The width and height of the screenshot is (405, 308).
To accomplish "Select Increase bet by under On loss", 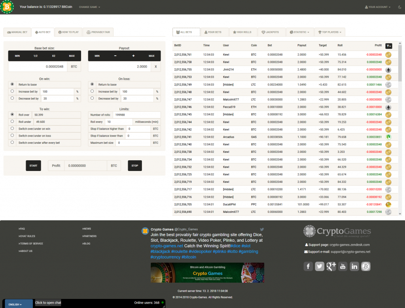I will [93, 91].
